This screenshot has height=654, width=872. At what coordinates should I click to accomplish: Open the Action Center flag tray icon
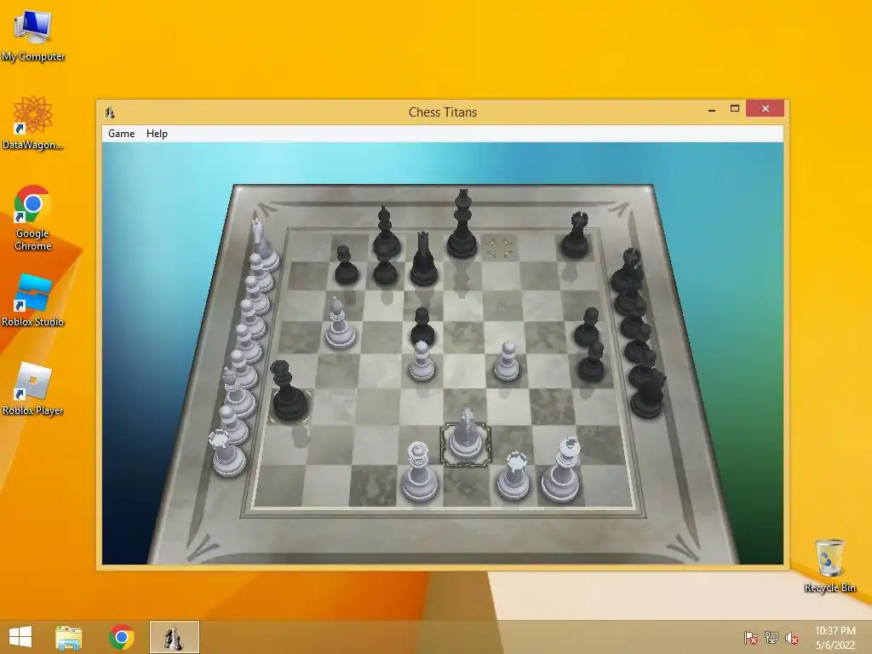(751, 638)
